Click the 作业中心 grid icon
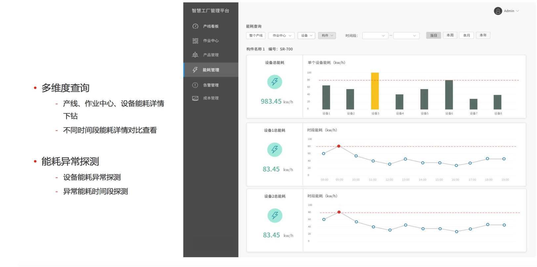The width and height of the screenshot is (537, 267). (195, 41)
